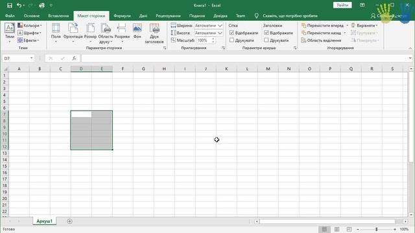Select the Аркуш1 sheet tab
The height and width of the screenshot is (233, 415).
point(45,221)
